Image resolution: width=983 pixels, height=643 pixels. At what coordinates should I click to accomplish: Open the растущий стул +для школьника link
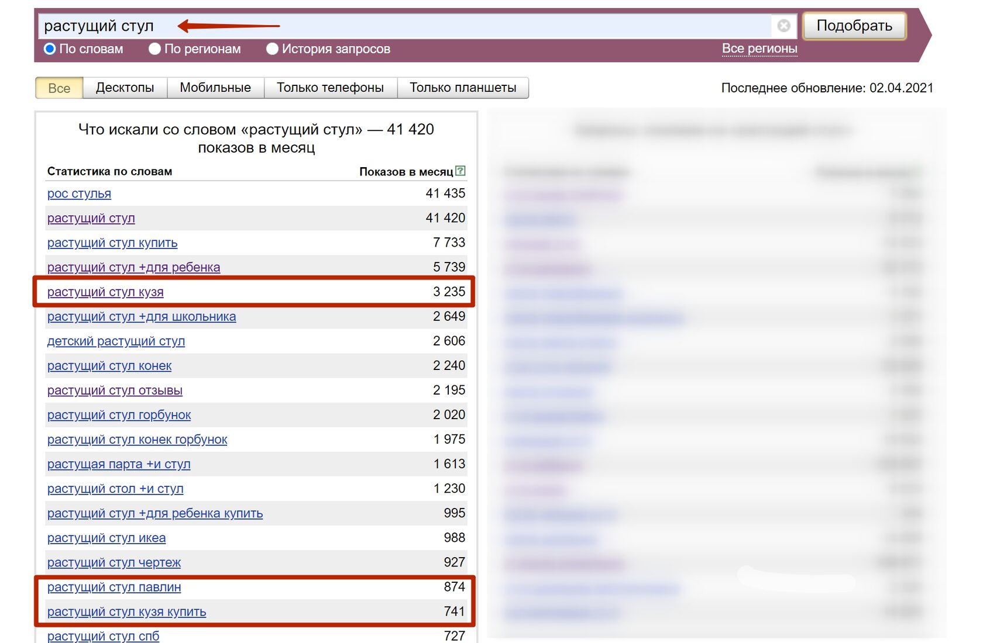click(142, 316)
